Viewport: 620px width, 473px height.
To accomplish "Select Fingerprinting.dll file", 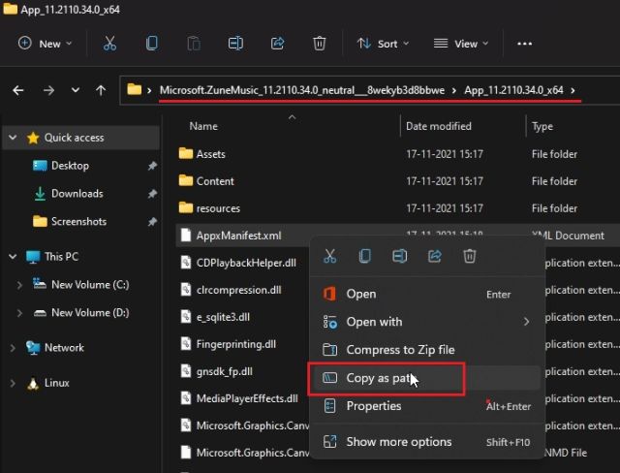I will tap(236, 344).
